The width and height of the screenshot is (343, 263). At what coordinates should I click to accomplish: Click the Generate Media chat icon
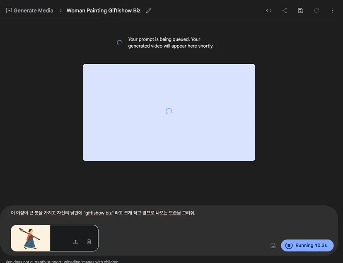9,10
